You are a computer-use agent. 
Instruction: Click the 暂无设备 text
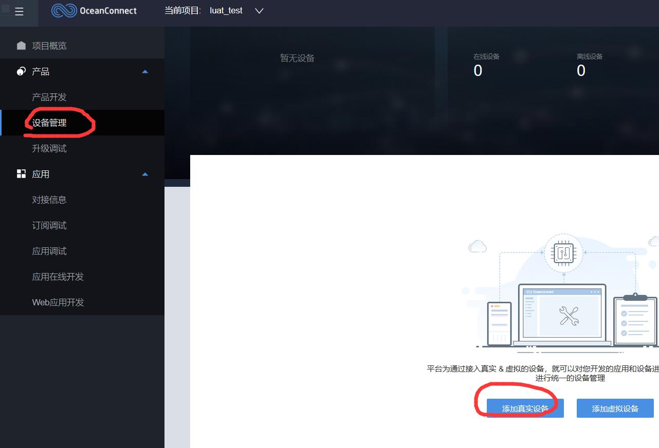297,59
